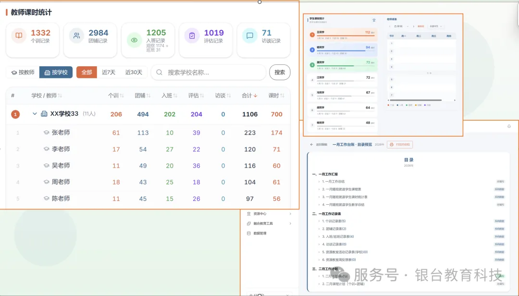Click the chat bubble icon on 访谈记录 card
This screenshot has width=519, height=296.
pos(250,36)
